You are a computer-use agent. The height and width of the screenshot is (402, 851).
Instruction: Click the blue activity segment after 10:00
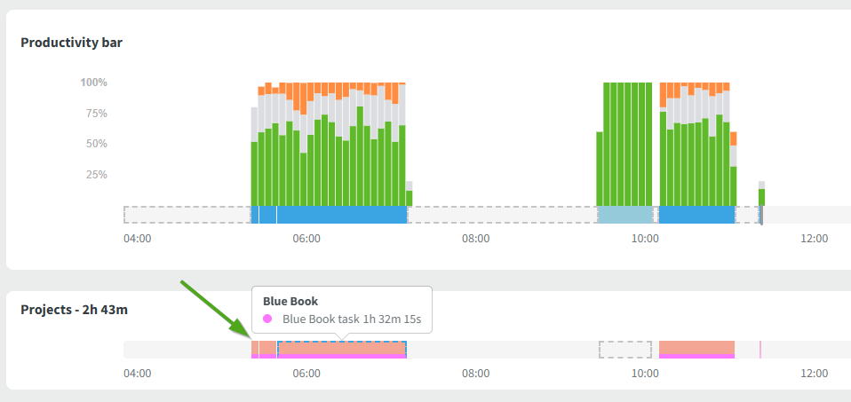(x=696, y=215)
